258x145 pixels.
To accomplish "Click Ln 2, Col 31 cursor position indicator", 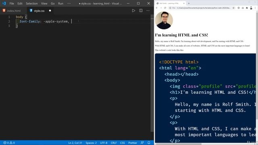I will pos(75,143).
